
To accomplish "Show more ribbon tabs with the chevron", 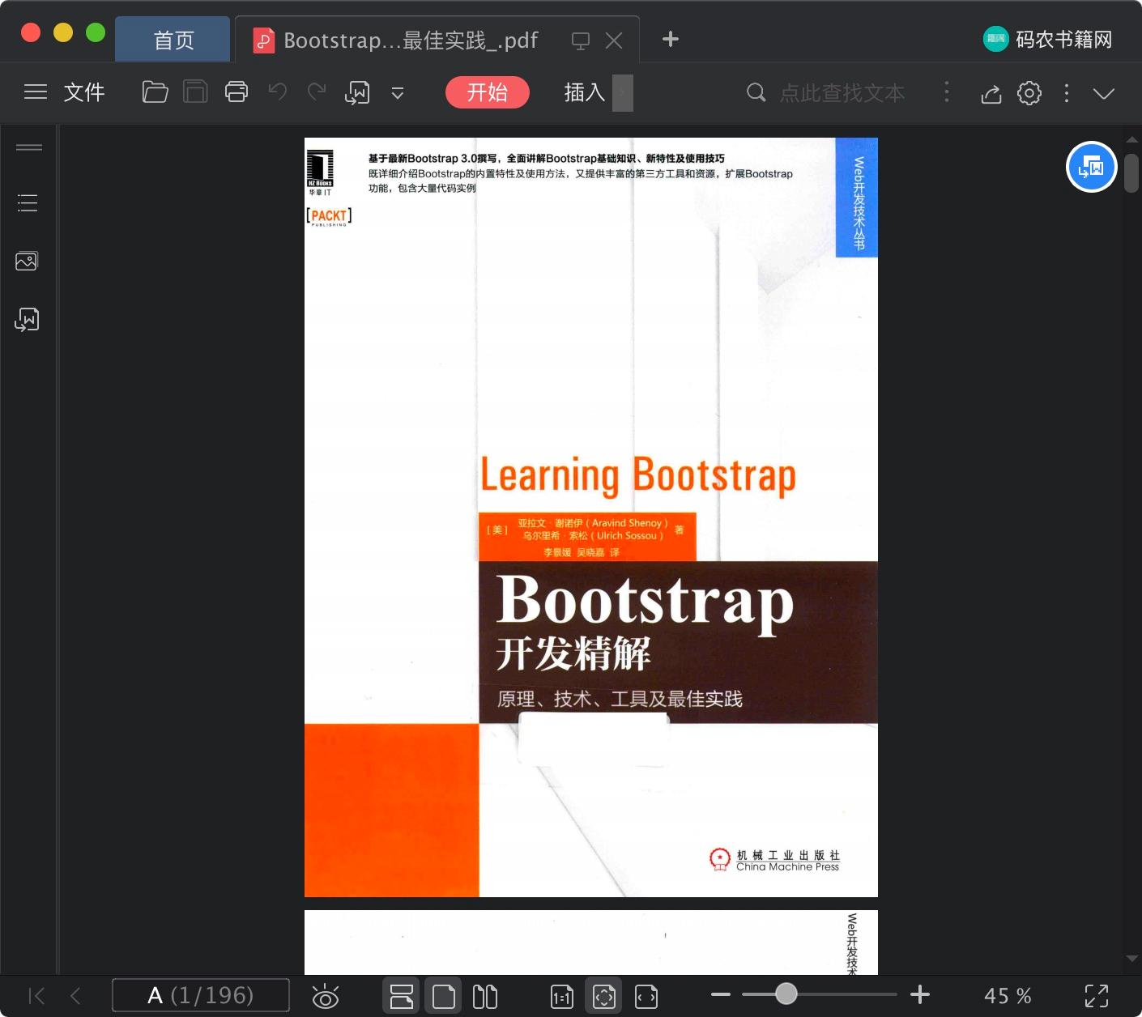I will pyautogui.click(x=623, y=92).
